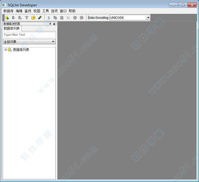Click the SQLite Developer title bar app icon
199x182 pixels.
4,5
